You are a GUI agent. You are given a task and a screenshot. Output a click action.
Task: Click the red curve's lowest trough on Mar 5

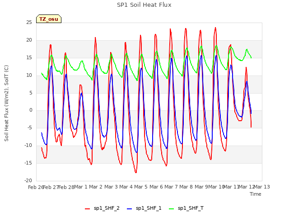[136, 172]
